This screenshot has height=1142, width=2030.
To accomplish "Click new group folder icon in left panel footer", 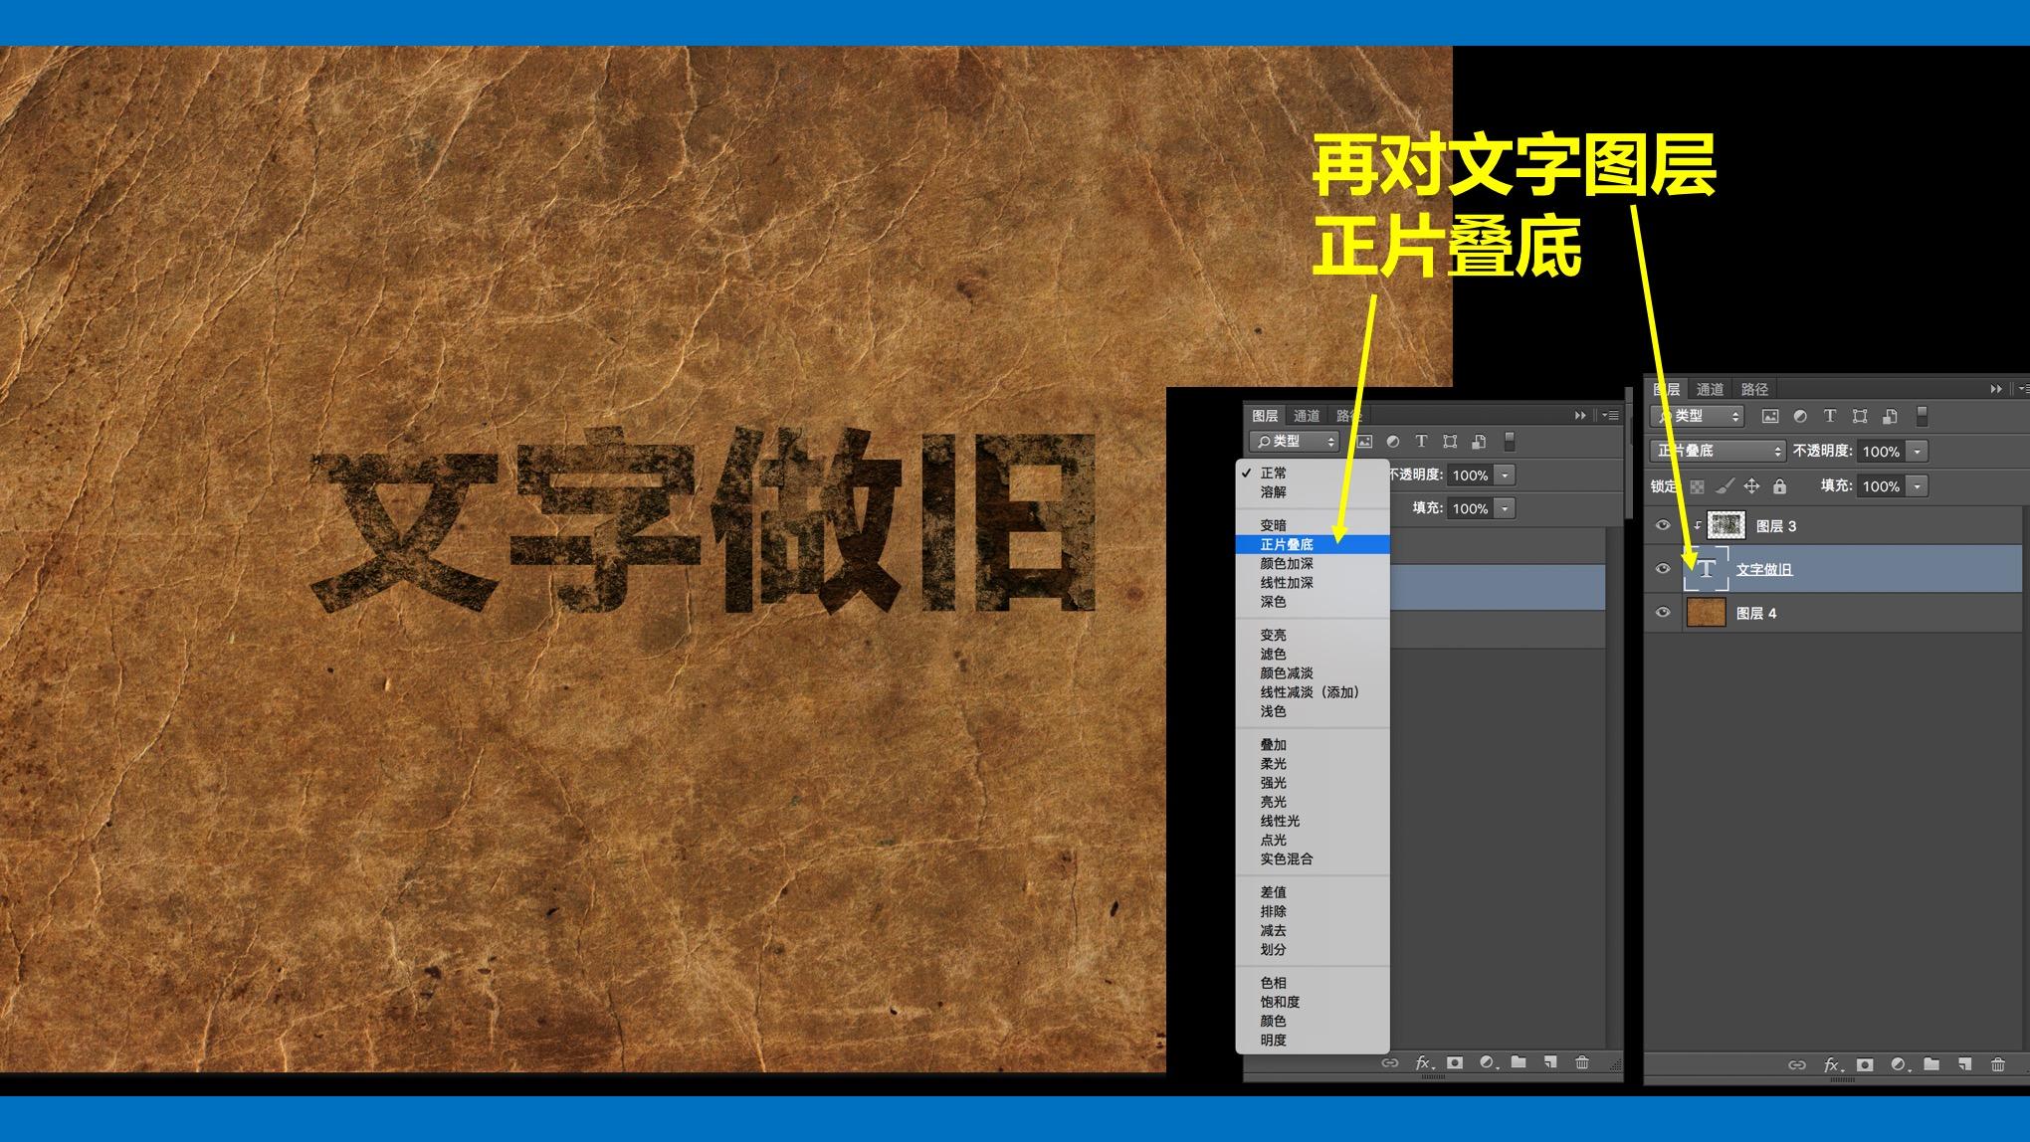I will (1519, 1062).
